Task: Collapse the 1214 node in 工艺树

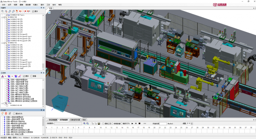Action: coord(2,103)
